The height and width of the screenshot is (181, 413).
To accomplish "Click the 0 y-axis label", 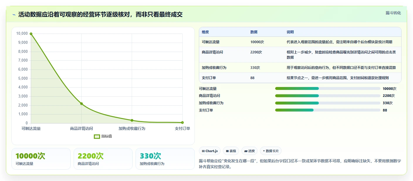I will [27, 123].
